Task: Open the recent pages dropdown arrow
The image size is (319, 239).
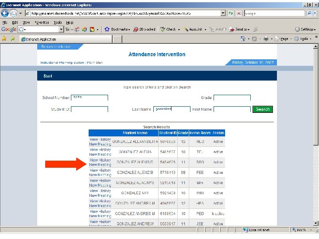Action: coord(20,13)
